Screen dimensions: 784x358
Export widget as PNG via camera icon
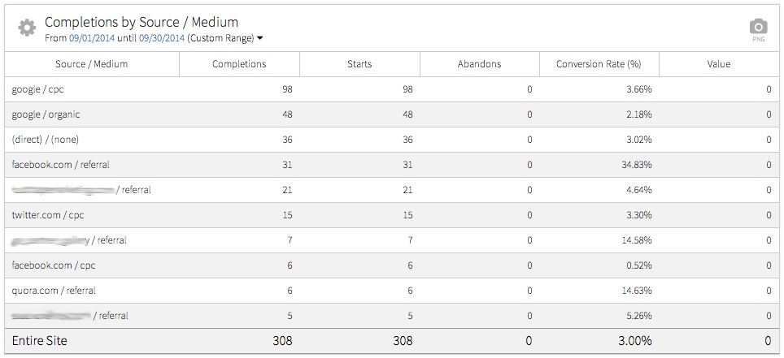tap(758, 28)
